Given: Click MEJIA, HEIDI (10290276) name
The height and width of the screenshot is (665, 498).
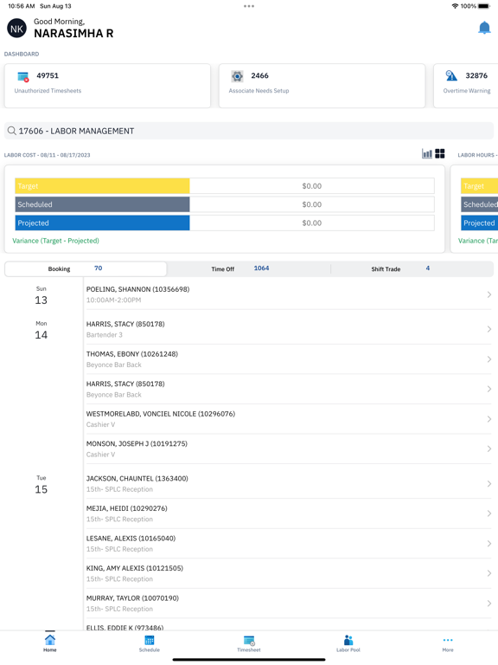Looking at the screenshot, I should (x=126, y=508).
